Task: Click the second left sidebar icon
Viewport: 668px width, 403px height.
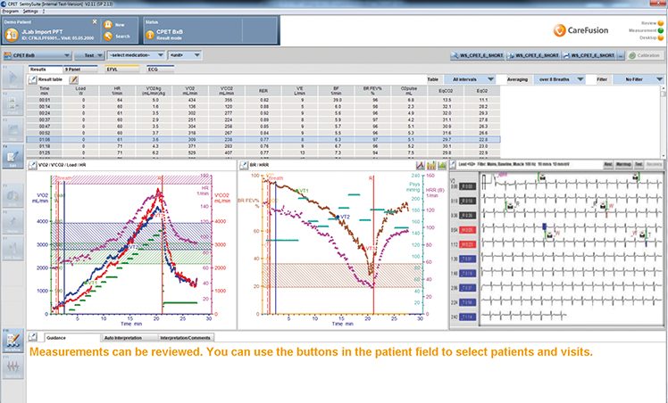Action: [x=13, y=103]
